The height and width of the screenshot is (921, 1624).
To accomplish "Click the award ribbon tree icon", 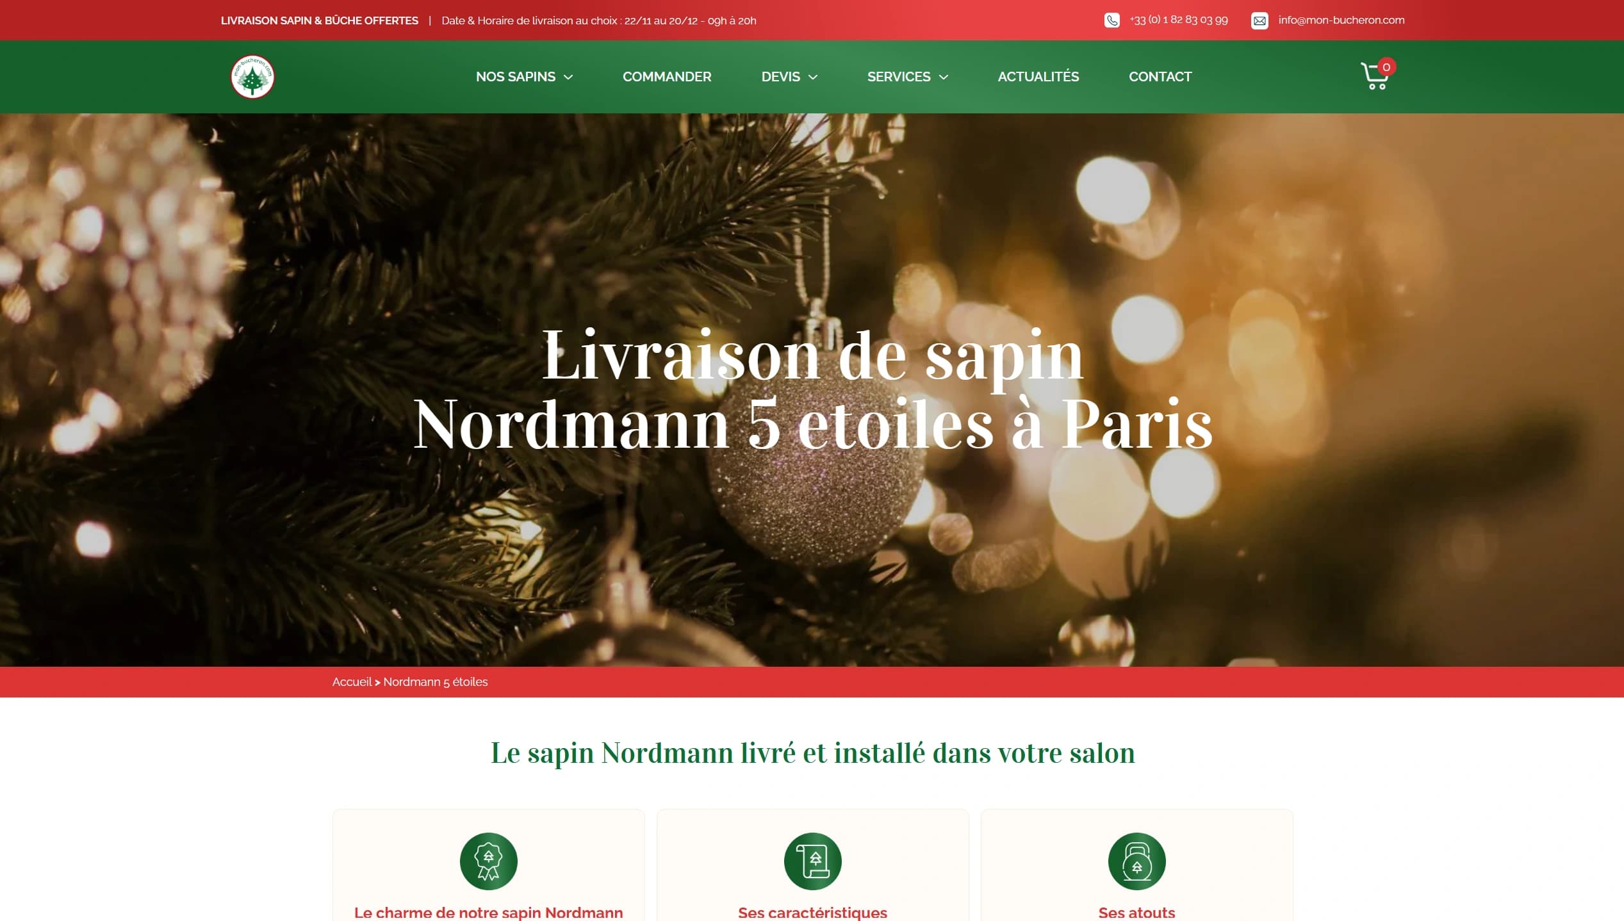I will pyautogui.click(x=488, y=861).
